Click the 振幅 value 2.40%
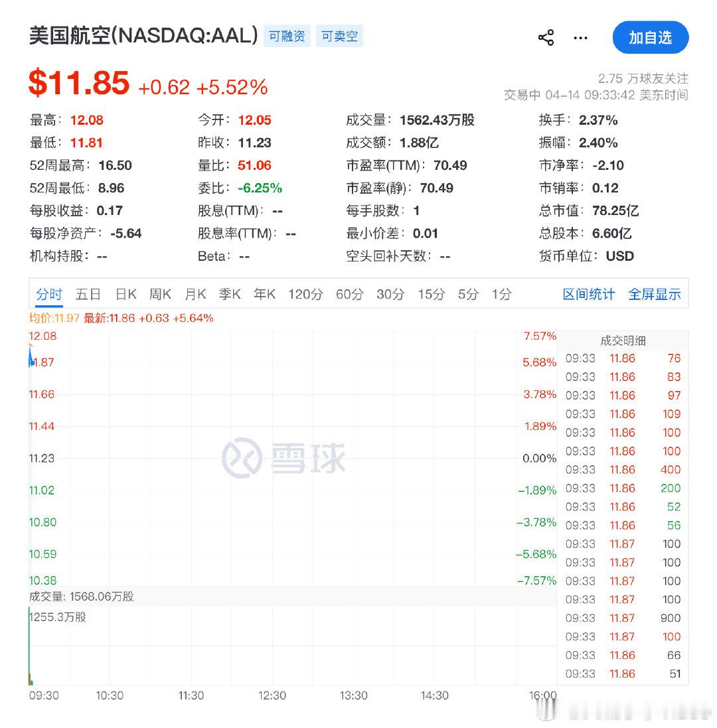Viewport: 717px width, 728px height. (x=598, y=143)
